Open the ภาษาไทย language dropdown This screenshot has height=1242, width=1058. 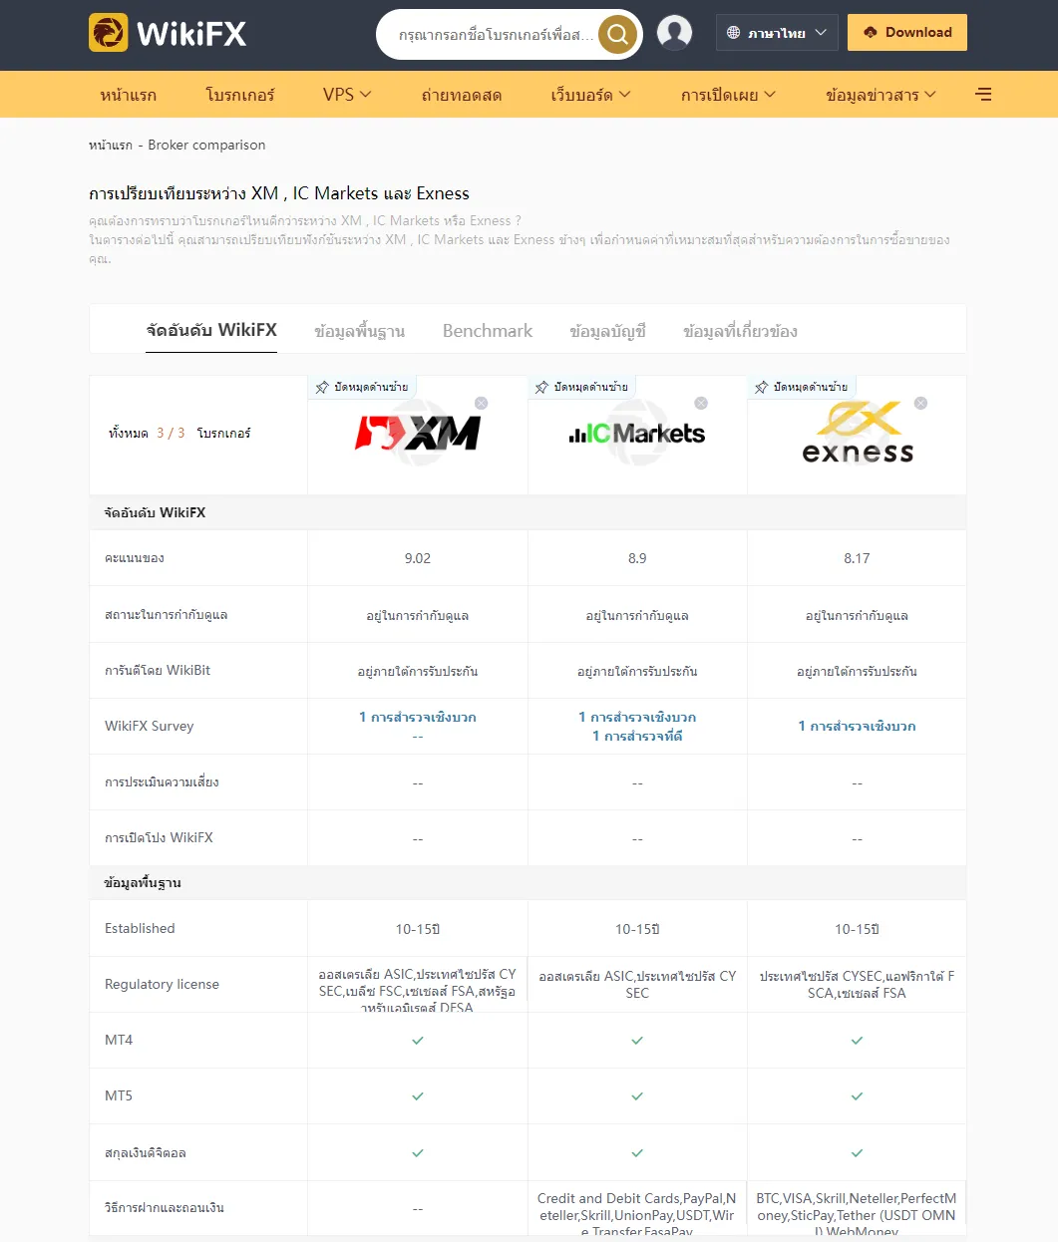point(777,33)
